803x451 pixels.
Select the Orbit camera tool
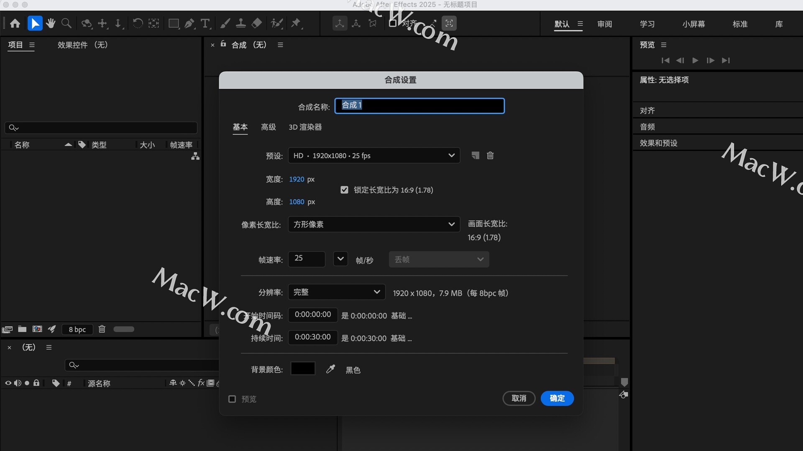coord(87,23)
